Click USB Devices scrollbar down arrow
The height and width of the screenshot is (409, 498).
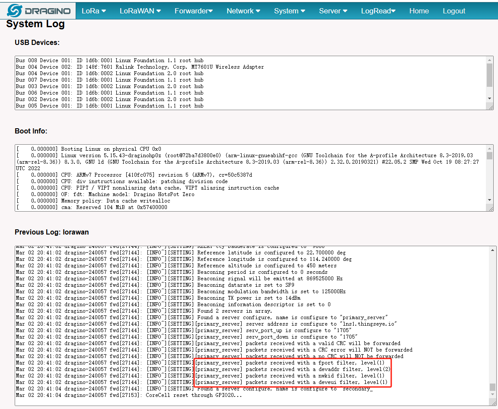[x=489, y=98]
